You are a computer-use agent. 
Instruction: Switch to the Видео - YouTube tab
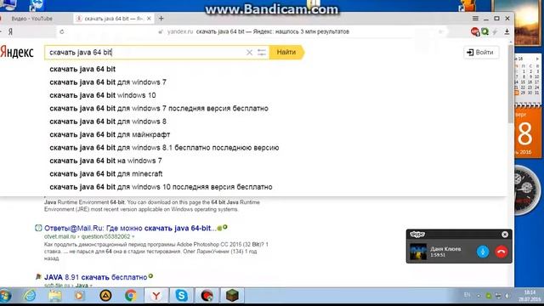tap(32, 19)
